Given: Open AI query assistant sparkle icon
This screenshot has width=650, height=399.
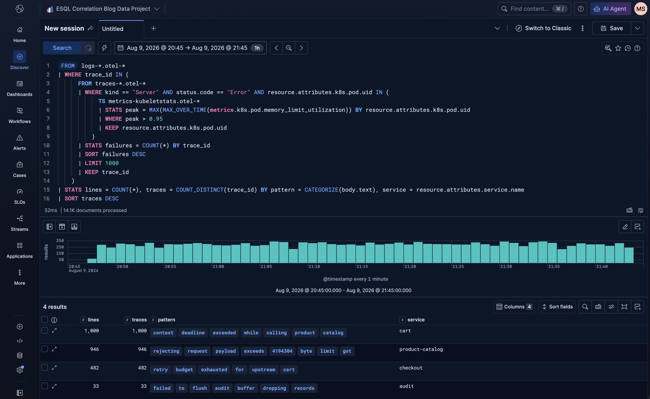Looking at the screenshot, I should point(608,48).
